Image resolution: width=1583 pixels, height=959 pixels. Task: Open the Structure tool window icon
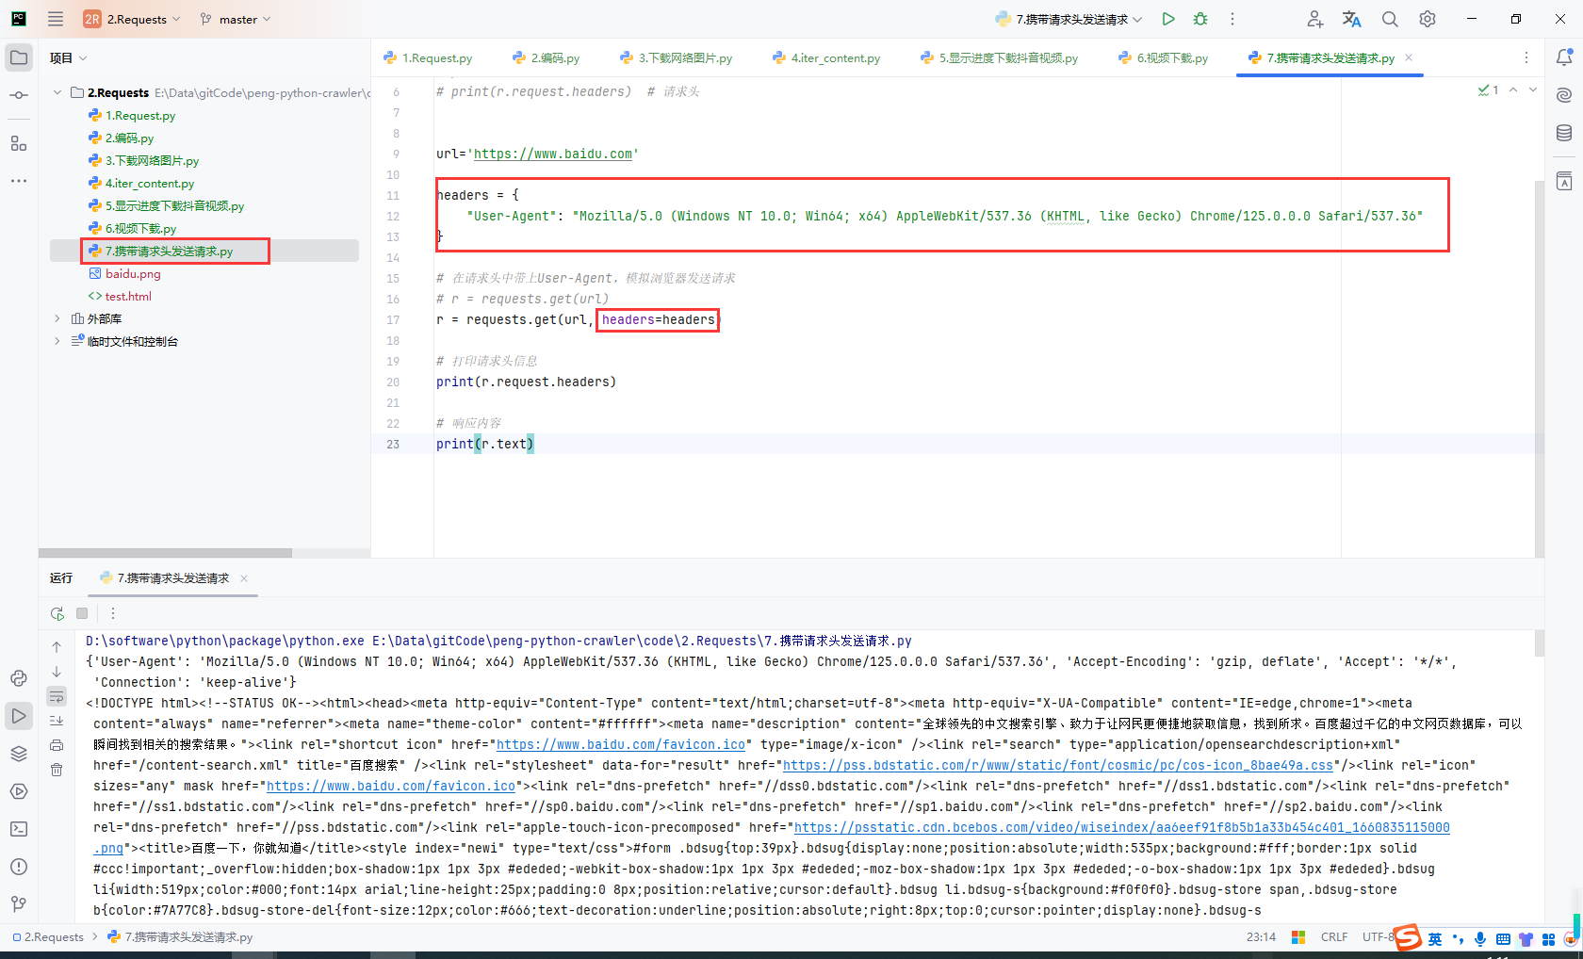coord(19,143)
